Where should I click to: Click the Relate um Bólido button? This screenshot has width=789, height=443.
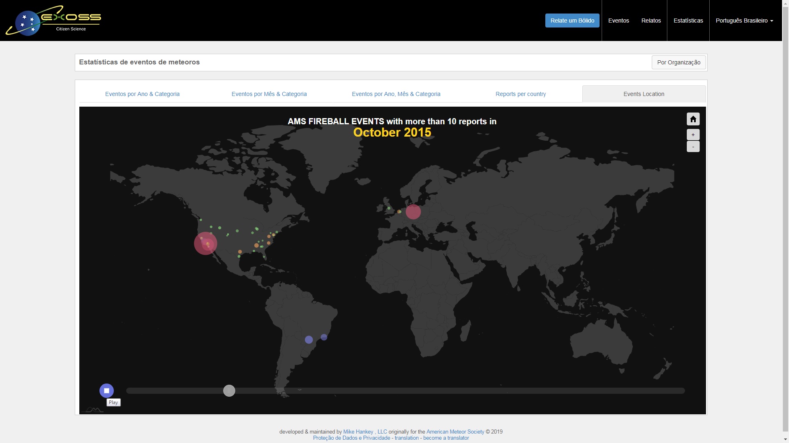pos(572,21)
